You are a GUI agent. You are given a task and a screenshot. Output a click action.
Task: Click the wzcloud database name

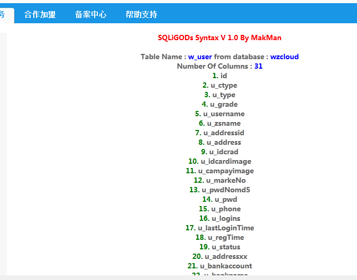[x=285, y=57]
